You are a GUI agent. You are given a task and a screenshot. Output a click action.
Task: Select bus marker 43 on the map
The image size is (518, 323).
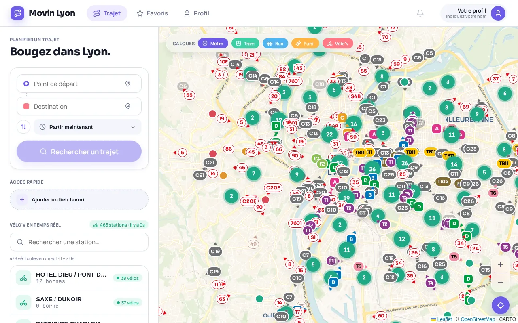pos(299,68)
